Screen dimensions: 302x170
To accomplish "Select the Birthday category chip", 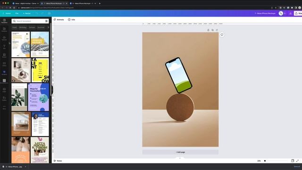I will 23,27.
